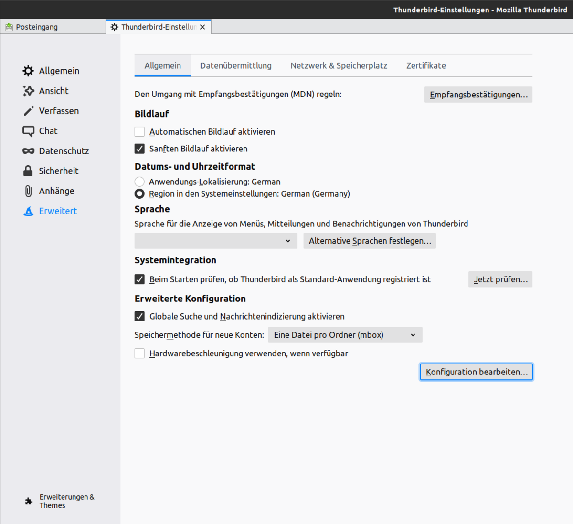Uncheck Sanften Bildlauf aktivieren

coord(139,149)
